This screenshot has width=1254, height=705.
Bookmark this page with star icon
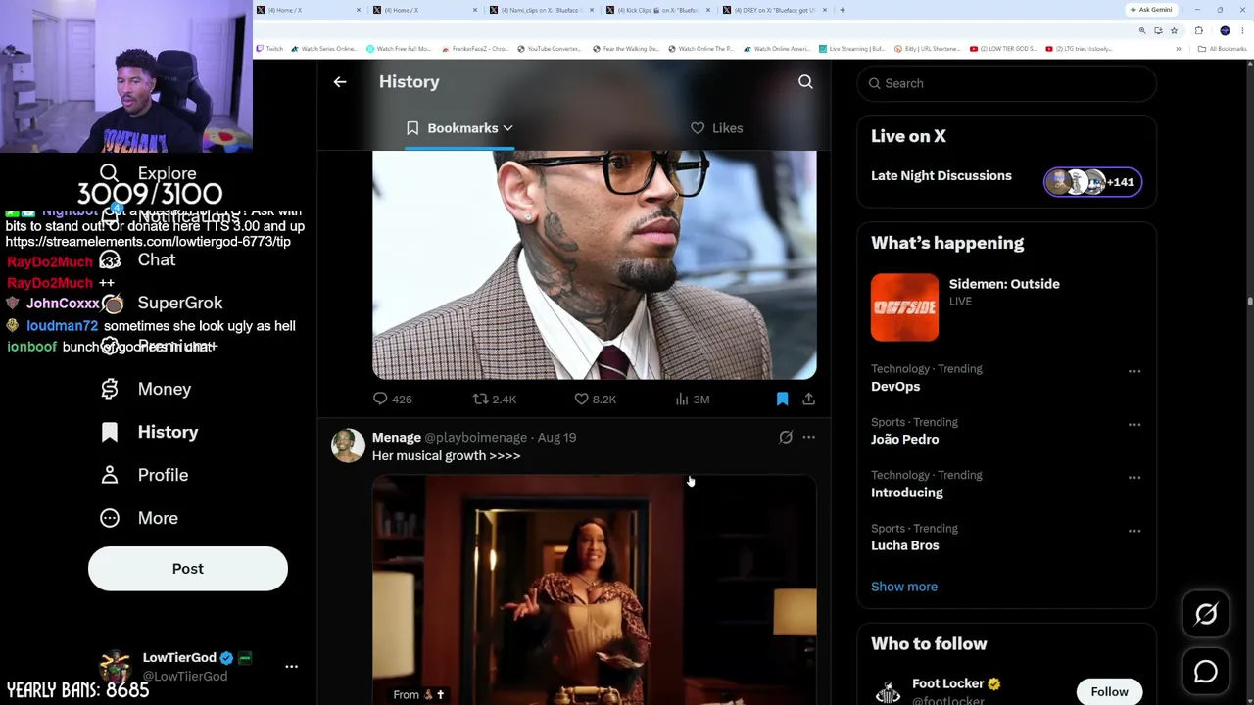coord(1174,31)
